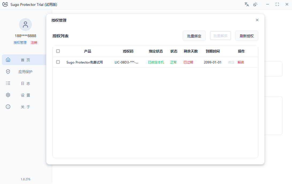Click the list icon for 日志
The width and height of the screenshot is (292, 184).
click(x=8, y=83)
